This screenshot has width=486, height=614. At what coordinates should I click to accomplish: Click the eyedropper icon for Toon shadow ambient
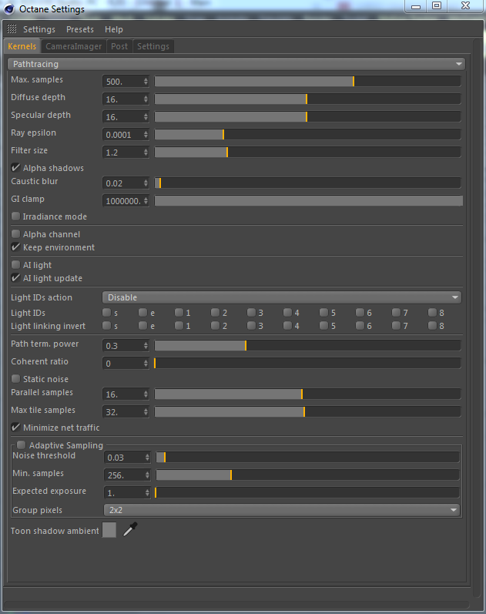coord(130,529)
